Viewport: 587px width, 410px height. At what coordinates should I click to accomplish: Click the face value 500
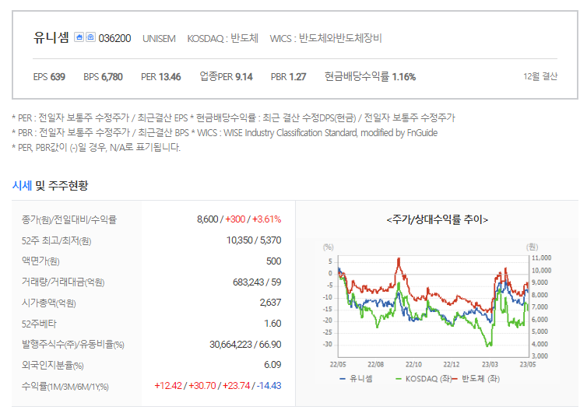tap(274, 261)
